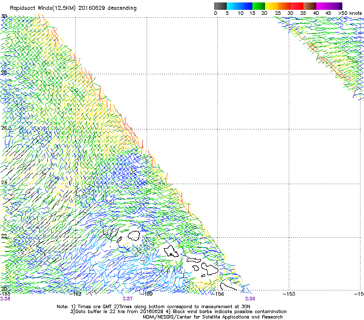Click the 22 latitude axis label

pos(4,236)
